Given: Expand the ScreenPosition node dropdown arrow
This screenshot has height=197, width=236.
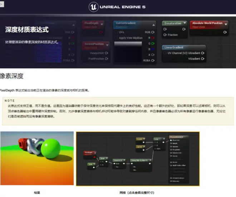Looking at the screenshot, I should pos(107,45).
